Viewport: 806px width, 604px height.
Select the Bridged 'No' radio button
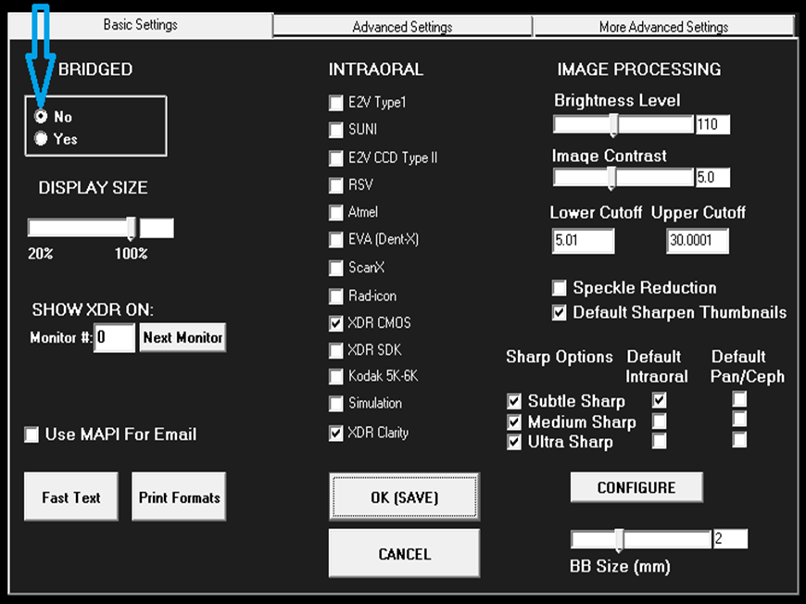point(41,117)
